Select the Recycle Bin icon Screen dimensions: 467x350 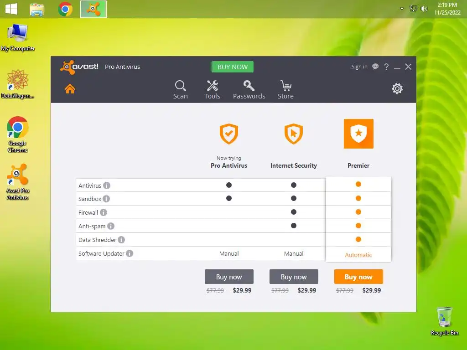click(444, 321)
